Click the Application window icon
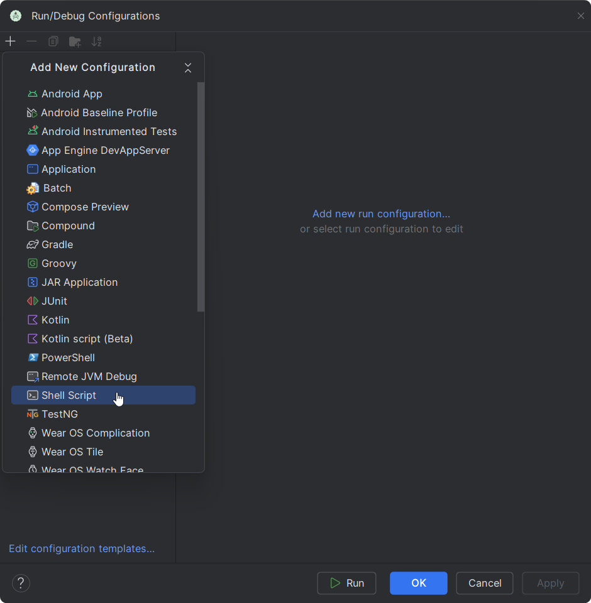The height and width of the screenshot is (603, 591). tap(33, 169)
